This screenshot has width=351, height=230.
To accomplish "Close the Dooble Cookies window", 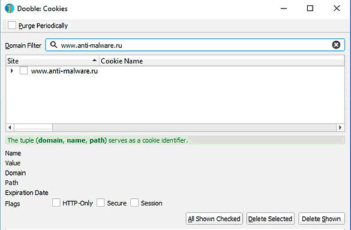I will pyautogui.click(x=337, y=8).
